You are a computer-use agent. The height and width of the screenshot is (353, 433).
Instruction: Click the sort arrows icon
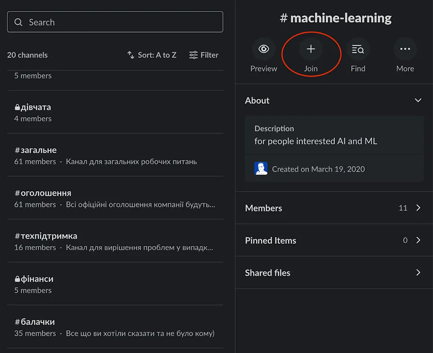[x=131, y=55]
